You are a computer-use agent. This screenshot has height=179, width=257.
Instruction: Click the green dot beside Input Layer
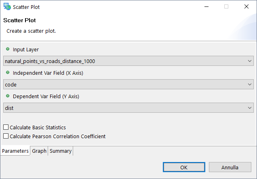pyautogui.click(x=8, y=49)
